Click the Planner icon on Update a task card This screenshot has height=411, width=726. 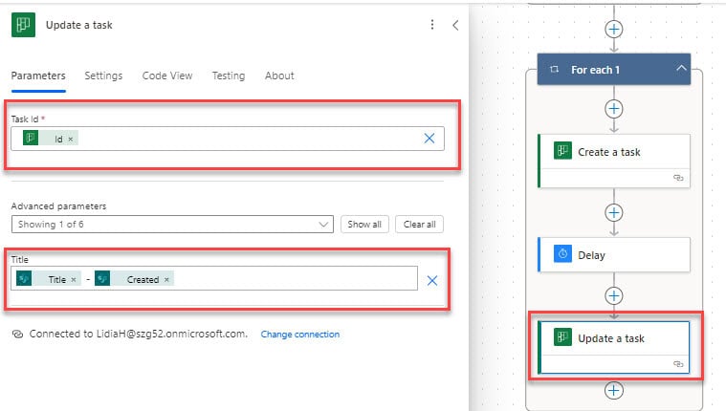[562, 337]
